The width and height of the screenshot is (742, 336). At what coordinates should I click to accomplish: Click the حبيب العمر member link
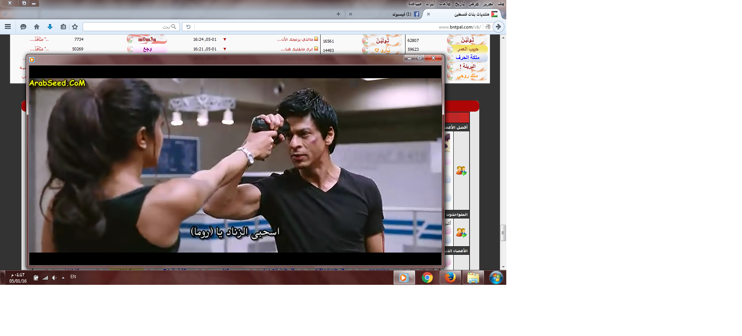pos(467,49)
